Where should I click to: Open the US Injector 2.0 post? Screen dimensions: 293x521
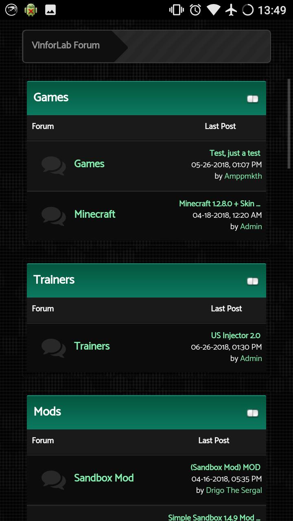tap(236, 335)
